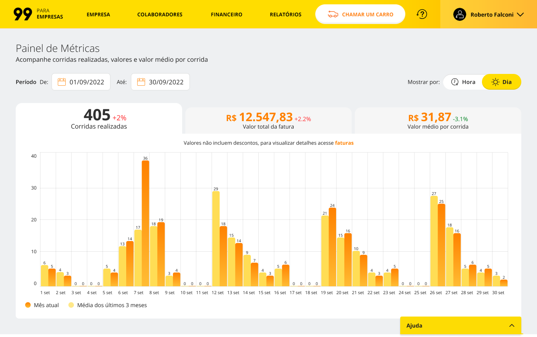Click the clock icon beside Hora

click(x=455, y=82)
